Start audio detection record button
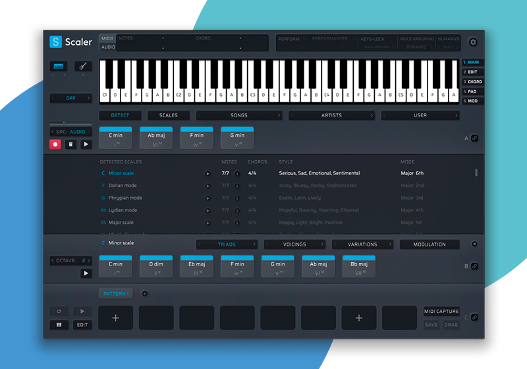This screenshot has height=369, width=527. (x=55, y=144)
